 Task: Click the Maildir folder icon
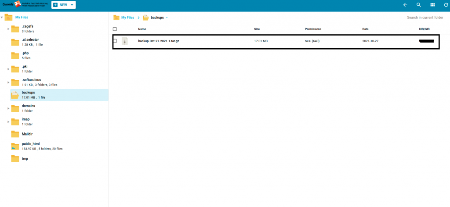[x=15, y=134]
